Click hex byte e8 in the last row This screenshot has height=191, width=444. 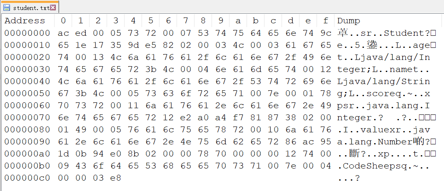(116, 178)
